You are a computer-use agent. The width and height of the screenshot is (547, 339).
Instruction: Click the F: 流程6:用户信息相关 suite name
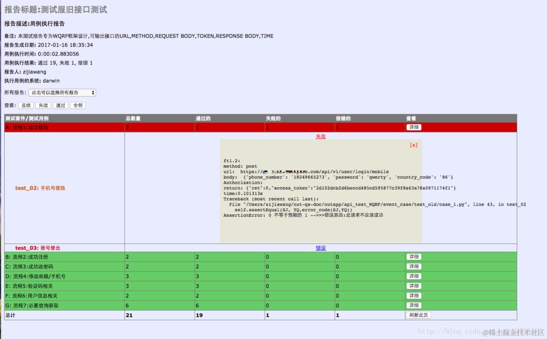[32, 296]
